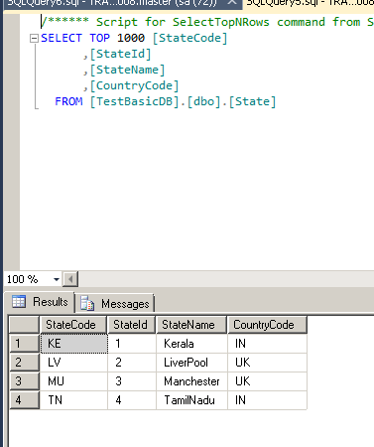Switch to the SQLQuery5.sql document tab
This screenshot has width=374, height=447.
pos(311,3)
